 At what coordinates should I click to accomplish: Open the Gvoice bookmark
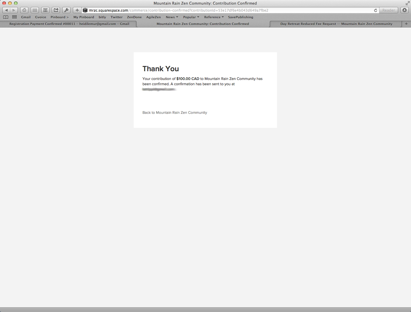(x=41, y=17)
